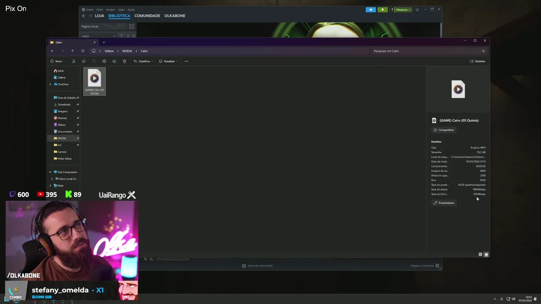
Task: Open the Visualizar dropdown
Action: 168,61
